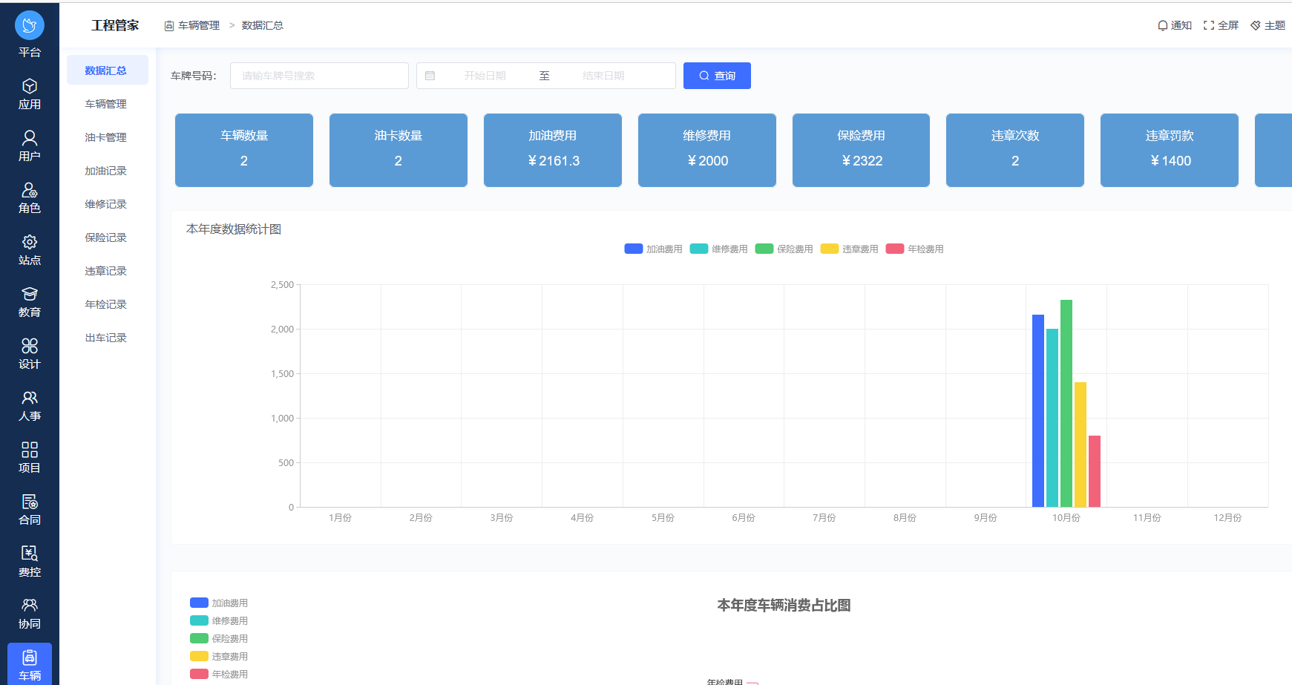Open the 结束日期 end date picker
1292x685 pixels.
(603, 76)
